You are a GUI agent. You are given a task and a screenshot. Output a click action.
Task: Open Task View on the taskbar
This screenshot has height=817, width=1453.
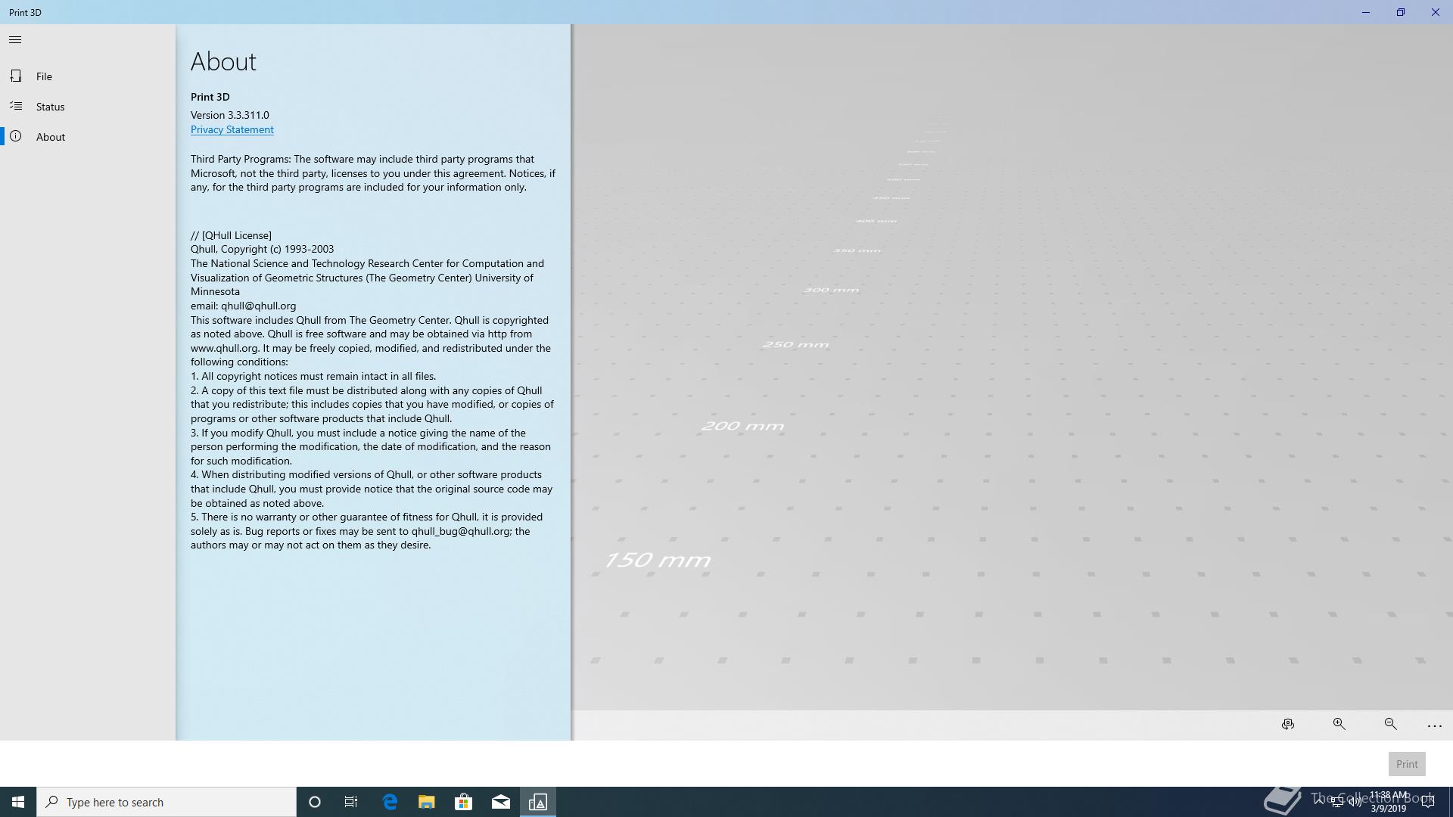[x=351, y=802]
